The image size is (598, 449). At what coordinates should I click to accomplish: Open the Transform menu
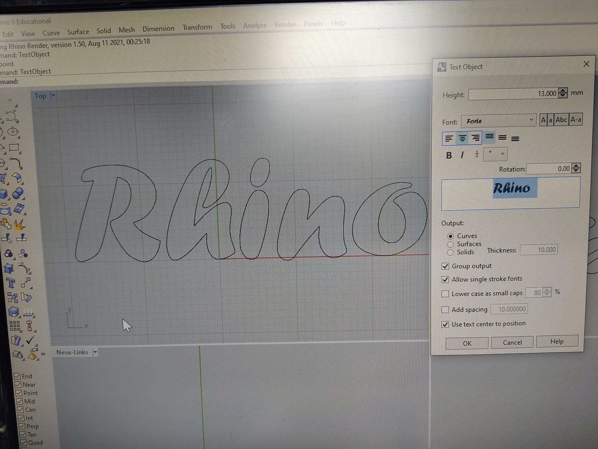pyautogui.click(x=197, y=27)
